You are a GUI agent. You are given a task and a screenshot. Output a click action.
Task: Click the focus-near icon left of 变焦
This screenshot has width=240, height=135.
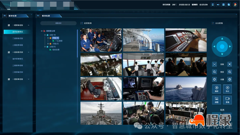214,64
